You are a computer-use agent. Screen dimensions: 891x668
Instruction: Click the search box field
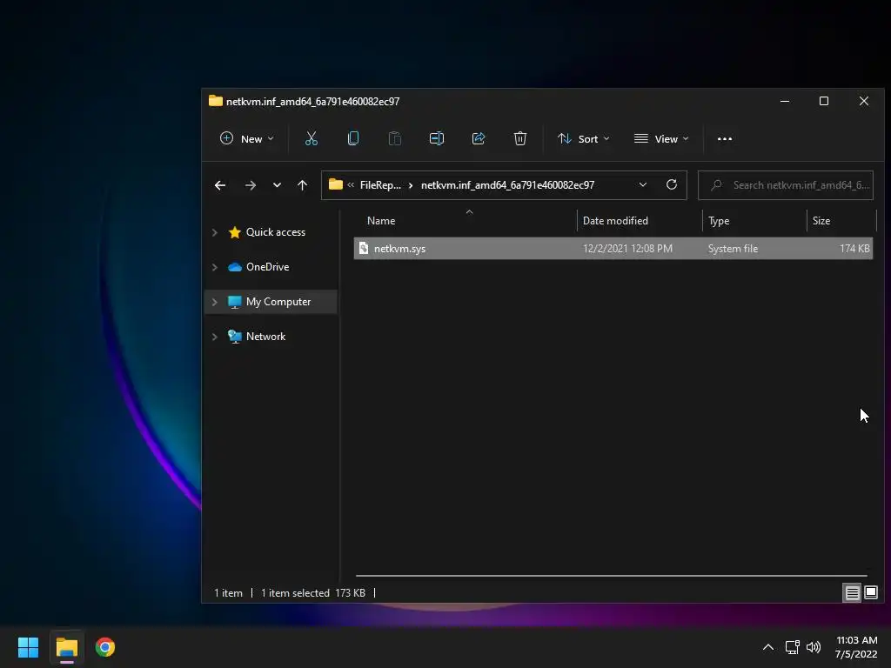pos(786,185)
